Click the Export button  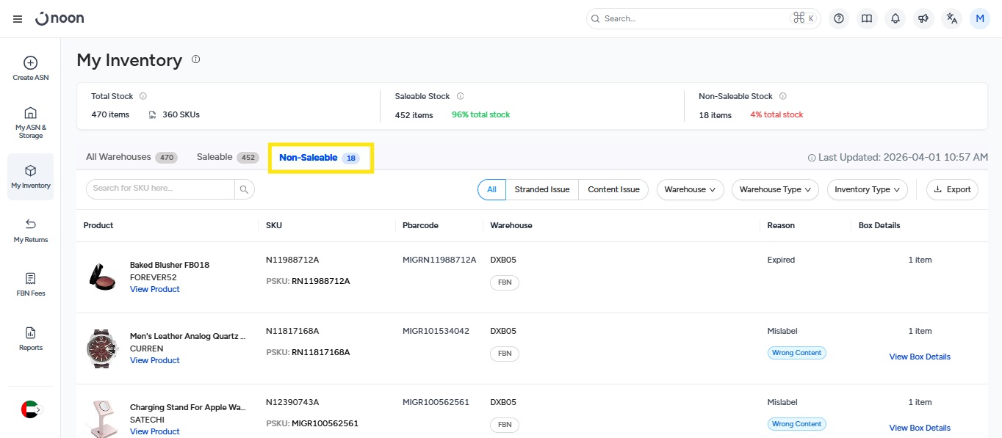point(952,189)
